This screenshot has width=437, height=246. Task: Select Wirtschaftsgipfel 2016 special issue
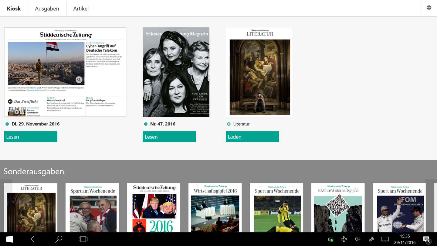[215, 208]
